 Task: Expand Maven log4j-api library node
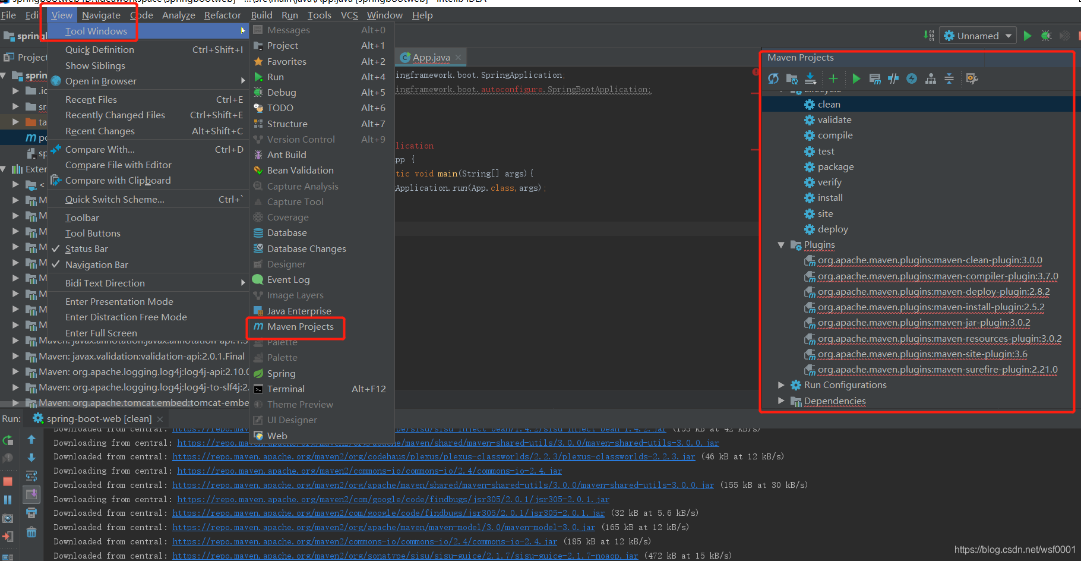coord(16,372)
